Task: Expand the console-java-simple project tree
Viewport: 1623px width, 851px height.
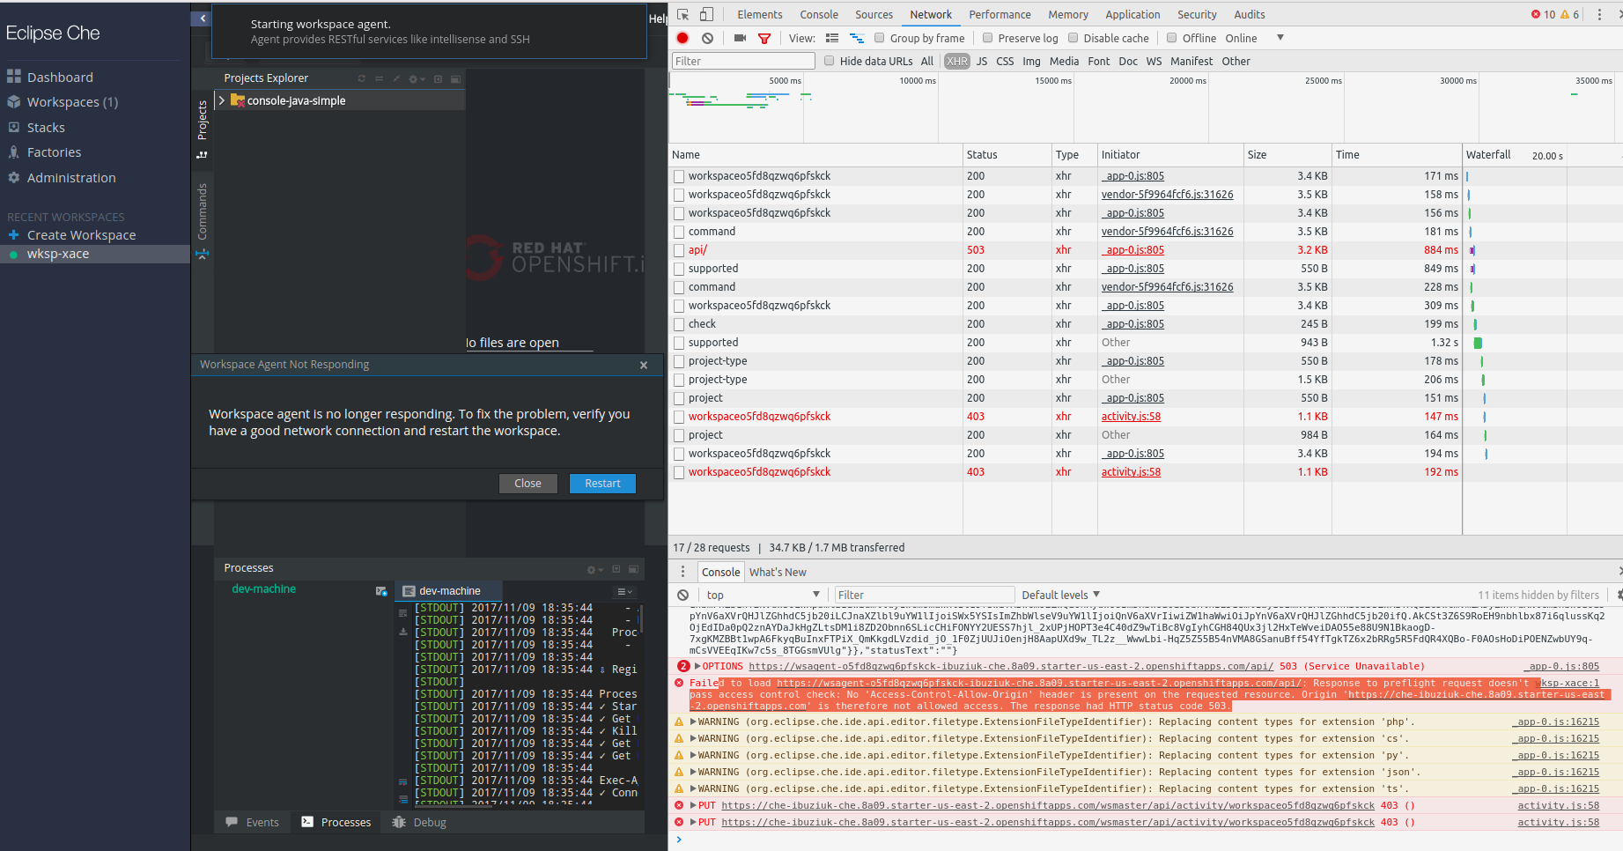Action: pos(223,100)
